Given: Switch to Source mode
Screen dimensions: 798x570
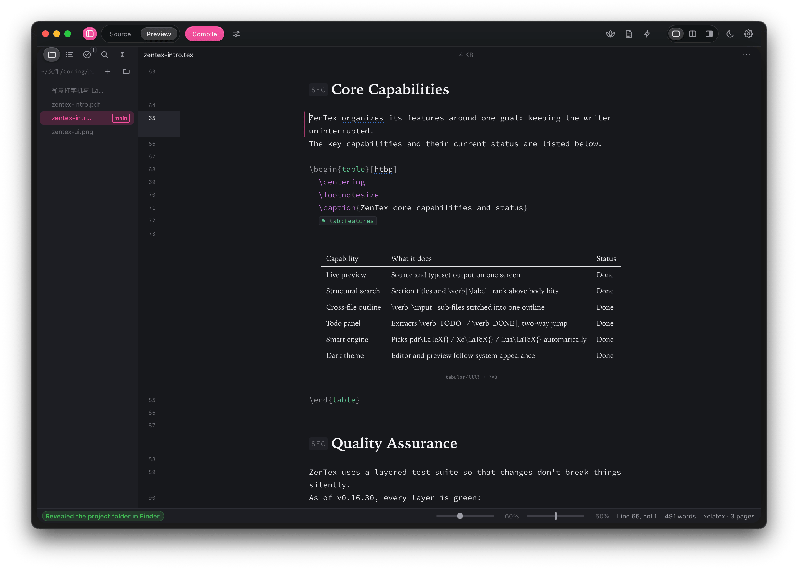Looking at the screenshot, I should (120, 34).
